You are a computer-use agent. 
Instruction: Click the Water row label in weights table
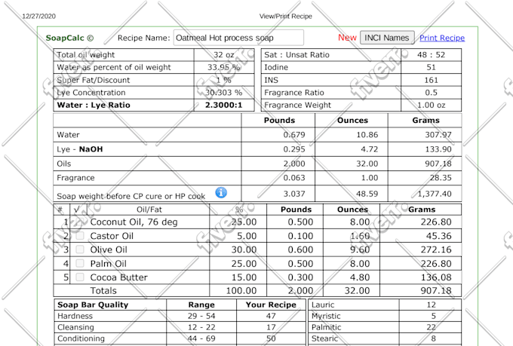point(68,135)
